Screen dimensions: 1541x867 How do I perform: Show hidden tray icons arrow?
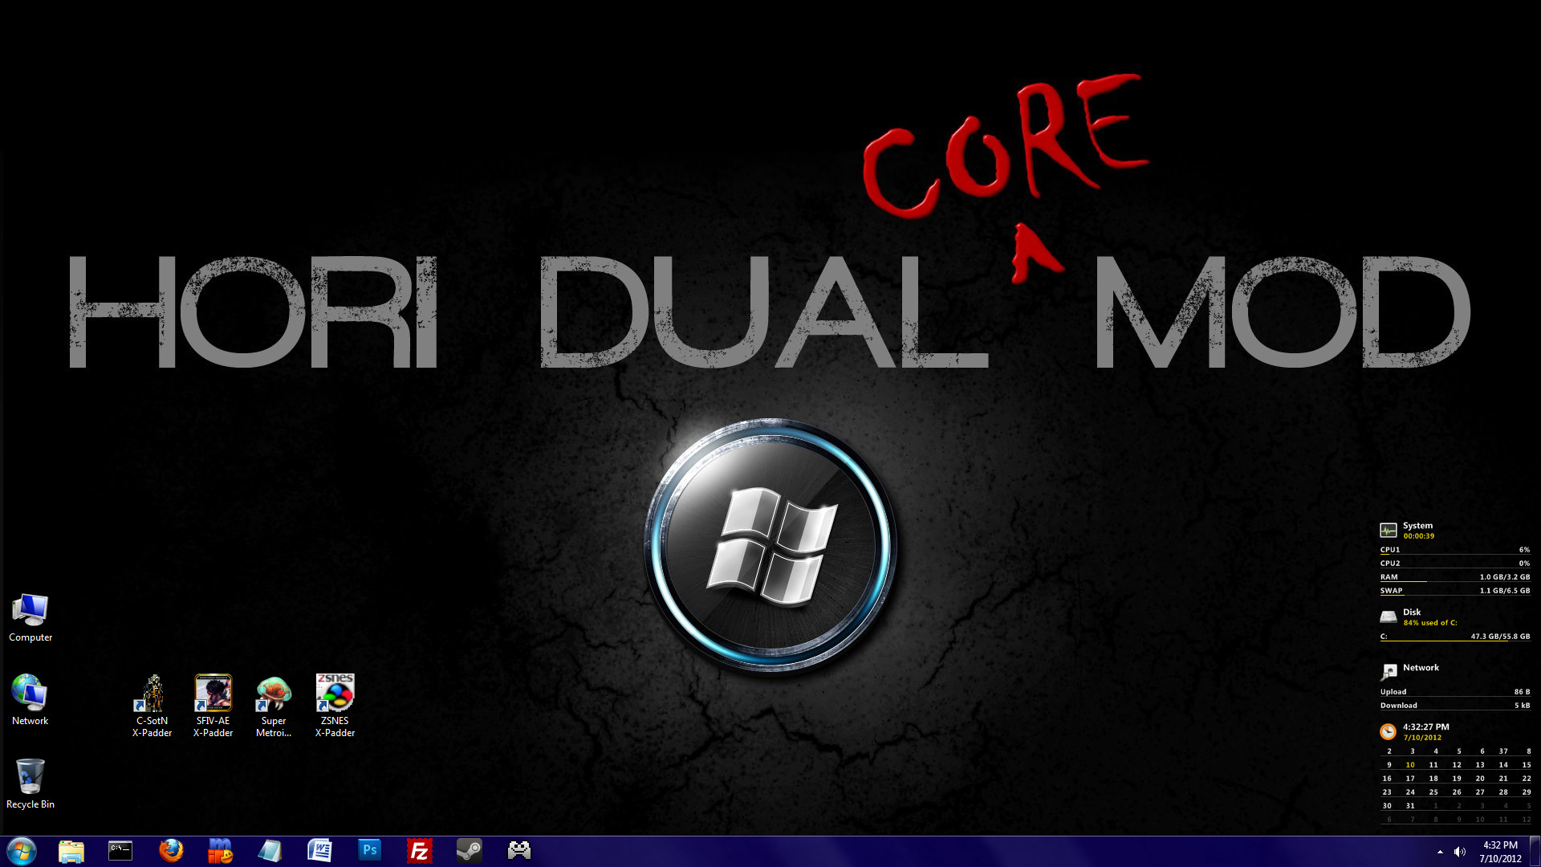tap(1440, 852)
